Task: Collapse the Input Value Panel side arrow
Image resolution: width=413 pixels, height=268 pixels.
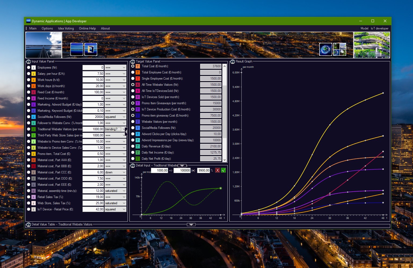Action: [x=126, y=131]
